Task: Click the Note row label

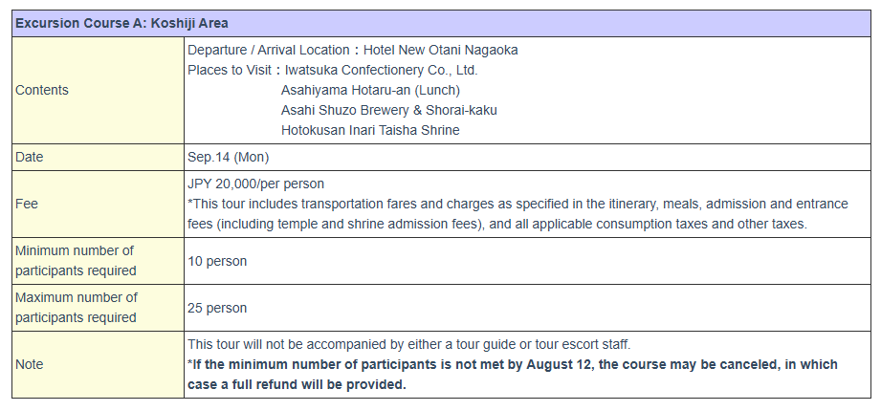Action: pyautogui.click(x=30, y=364)
